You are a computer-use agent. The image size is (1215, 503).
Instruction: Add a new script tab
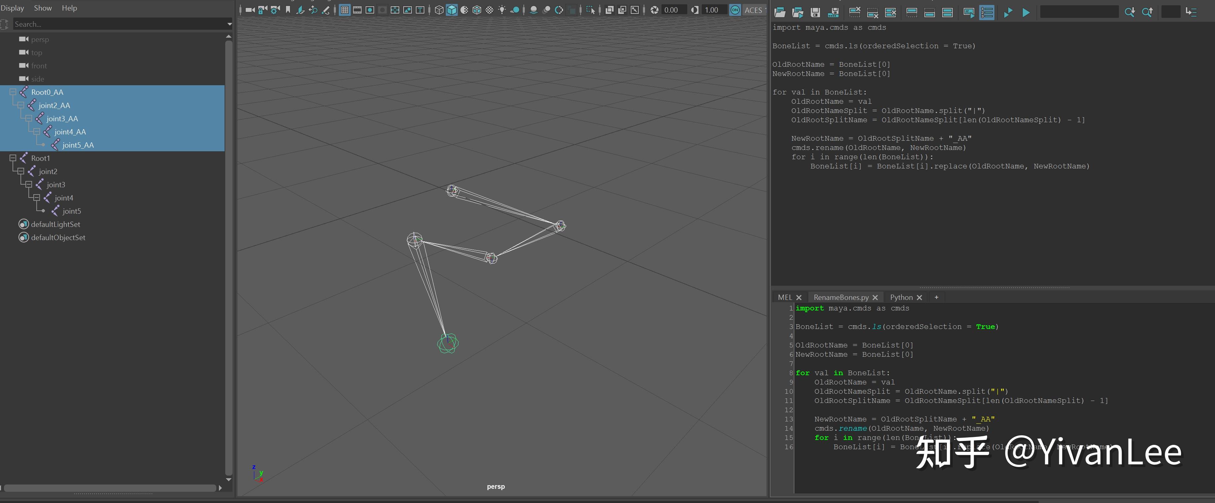936,297
